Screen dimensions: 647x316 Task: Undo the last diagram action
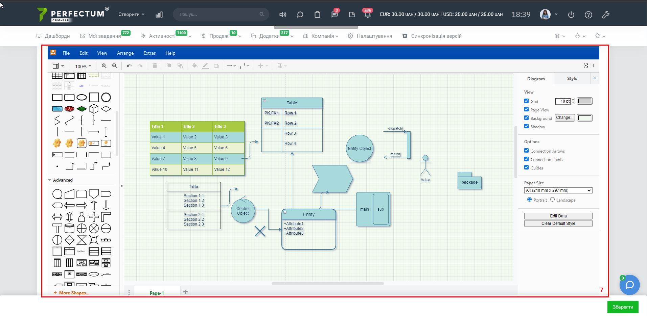pos(129,66)
